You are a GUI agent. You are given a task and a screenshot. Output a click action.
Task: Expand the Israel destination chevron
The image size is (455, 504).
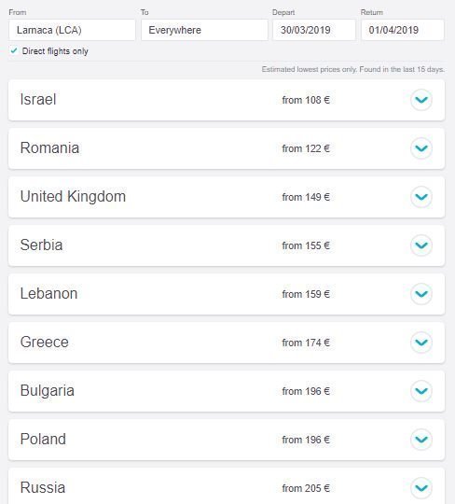[x=421, y=100]
